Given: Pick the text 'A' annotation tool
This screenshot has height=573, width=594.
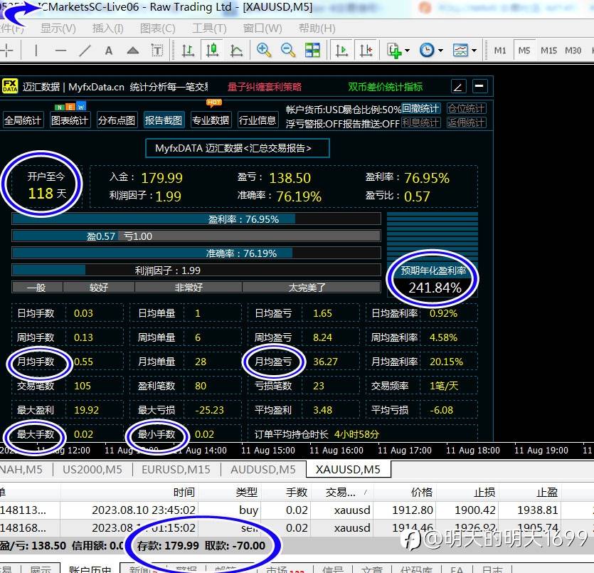Looking at the screenshot, I should coord(109,51).
